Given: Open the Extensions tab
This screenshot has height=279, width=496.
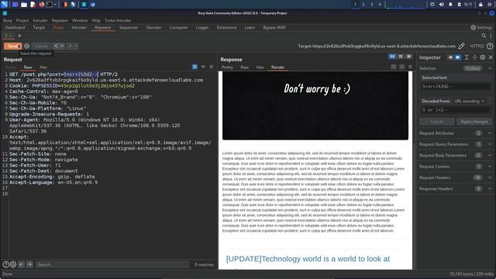Looking at the screenshot, I should (226, 28).
